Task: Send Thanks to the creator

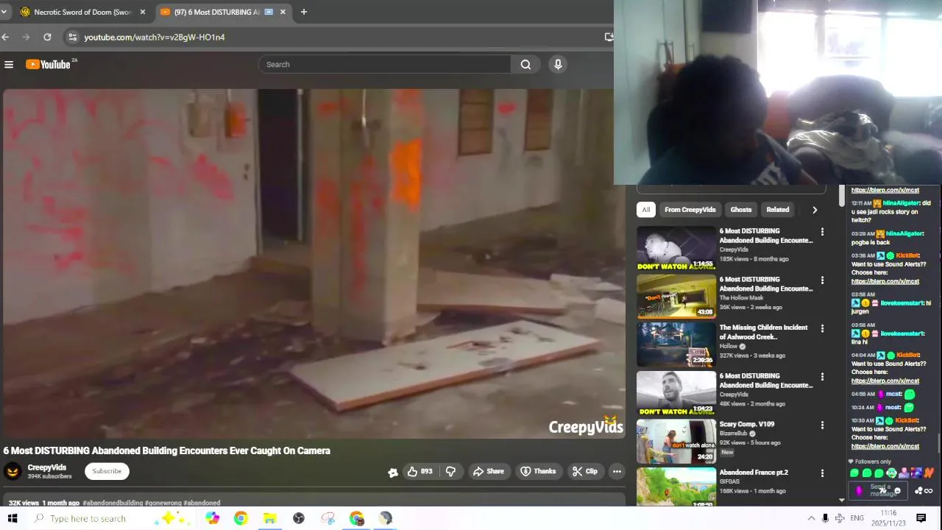Action: click(538, 471)
